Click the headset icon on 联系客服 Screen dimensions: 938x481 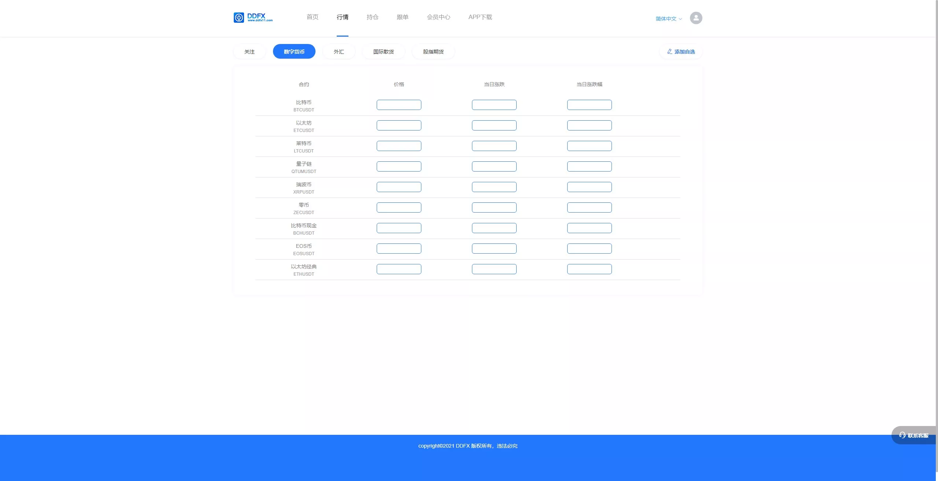pyautogui.click(x=902, y=435)
